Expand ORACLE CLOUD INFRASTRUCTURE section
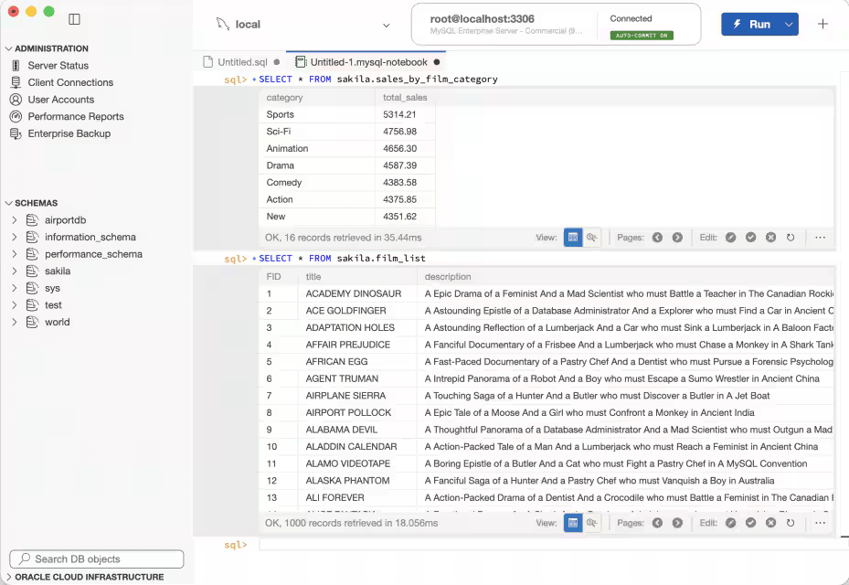This screenshot has height=585, width=849. tap(8, 577)
